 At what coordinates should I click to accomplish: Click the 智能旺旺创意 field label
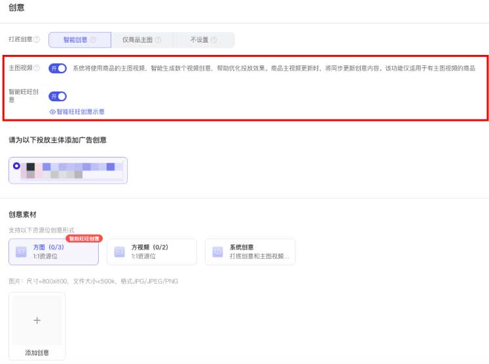(x=24, y=95)
